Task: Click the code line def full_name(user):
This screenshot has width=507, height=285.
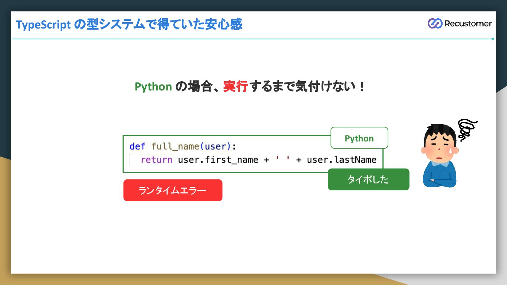Action: (183, 146)
